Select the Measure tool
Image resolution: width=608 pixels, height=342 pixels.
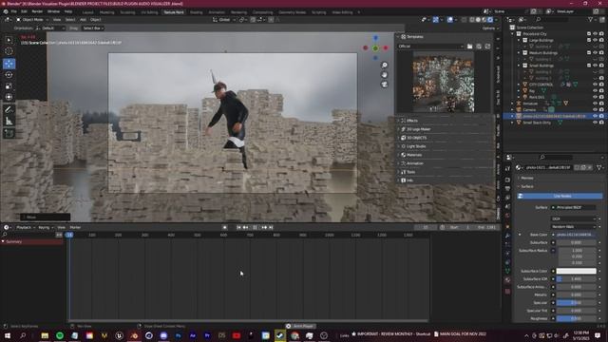click(9, 122)
